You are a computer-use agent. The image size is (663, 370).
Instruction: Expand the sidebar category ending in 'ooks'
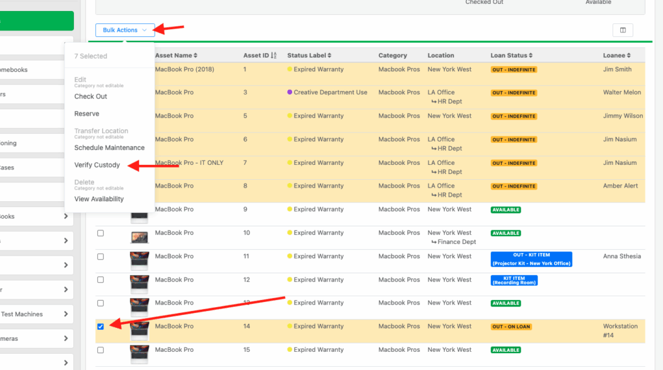click(x=65, y=216)
